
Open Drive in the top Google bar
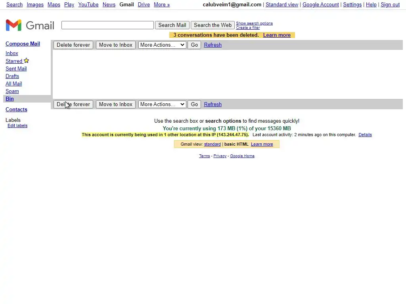144,5
